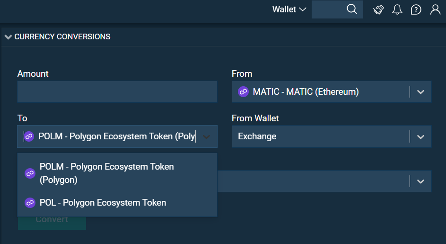Click the "CURRENCY CONVERSIONS" heading text

click(x=62, y=37)
